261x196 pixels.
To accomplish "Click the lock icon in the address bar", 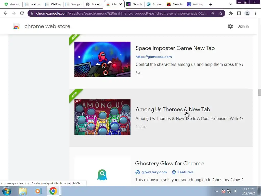I will 32,13.
